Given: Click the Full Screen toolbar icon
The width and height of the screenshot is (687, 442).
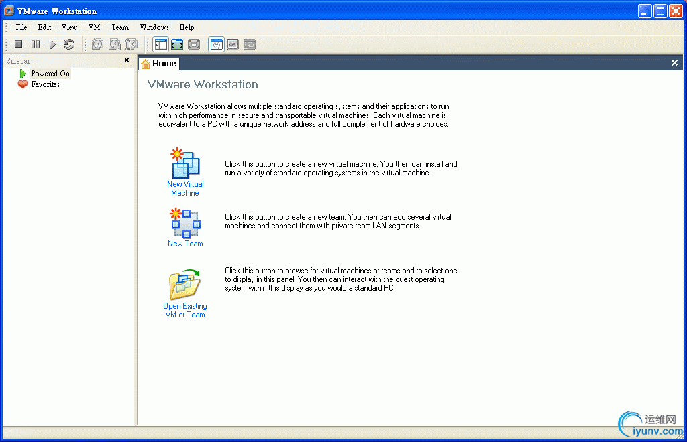Looking at the screenshot, I should (194, 44).
